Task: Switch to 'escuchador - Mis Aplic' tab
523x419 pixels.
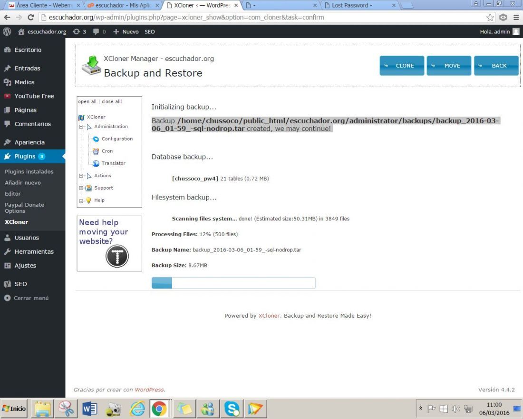Action: (123, 5)
